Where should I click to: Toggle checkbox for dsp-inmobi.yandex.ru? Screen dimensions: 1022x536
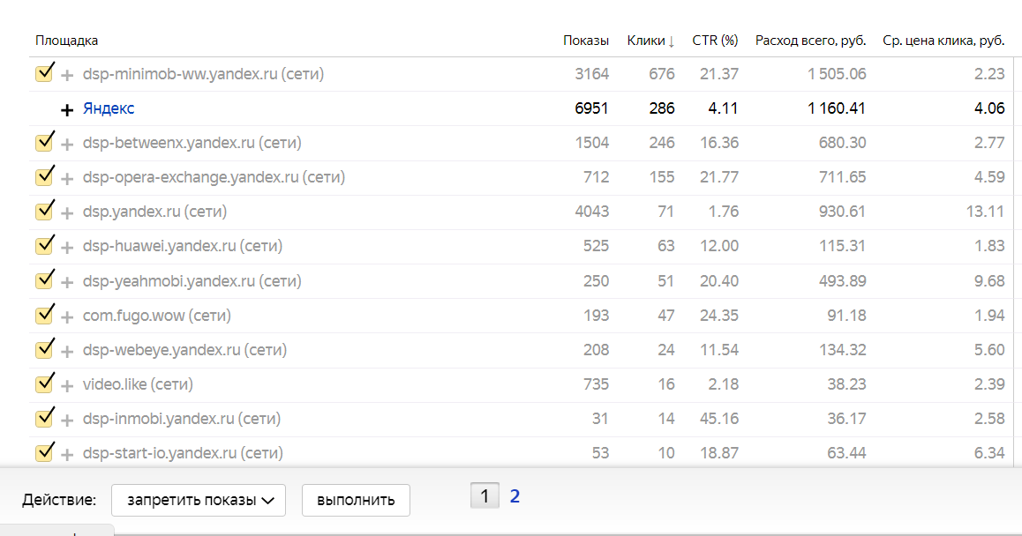pyautogui.click(x=44, y=418)
